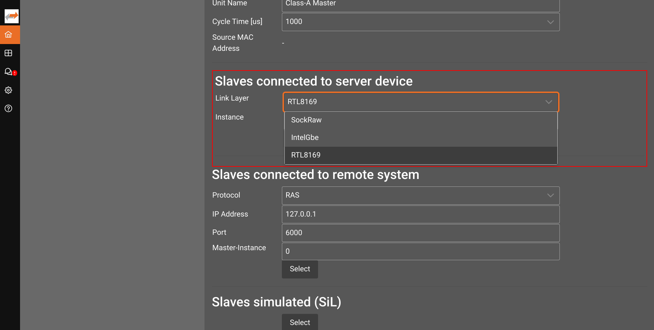Viewport: 654px width, 330px height.
Task: Select IntelGbe from Link Layer options
Action: (305, 137)
